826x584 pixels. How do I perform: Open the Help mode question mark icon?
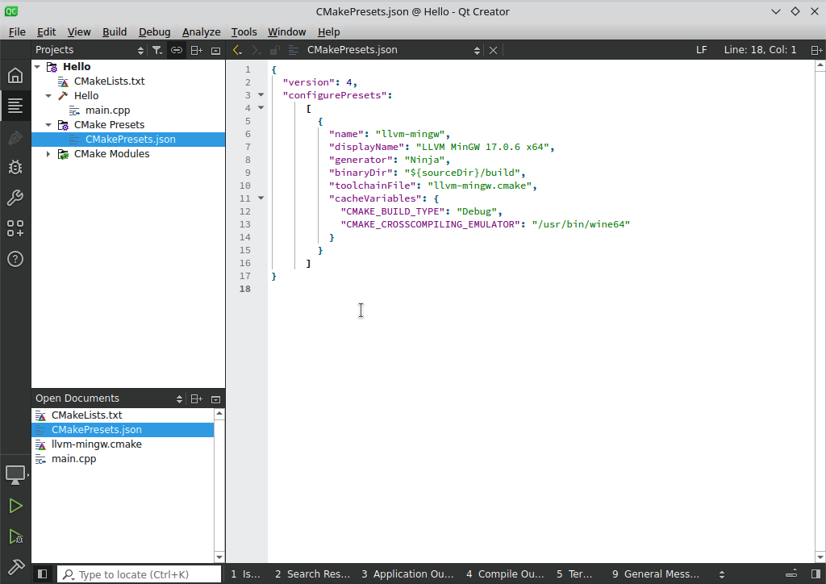15,259
